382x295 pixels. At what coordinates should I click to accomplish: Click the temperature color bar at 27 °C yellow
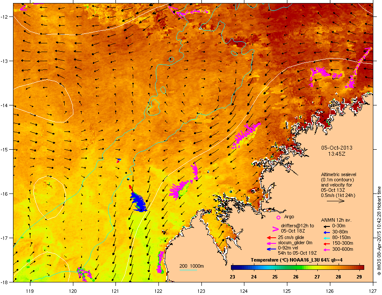coord(317,268)
